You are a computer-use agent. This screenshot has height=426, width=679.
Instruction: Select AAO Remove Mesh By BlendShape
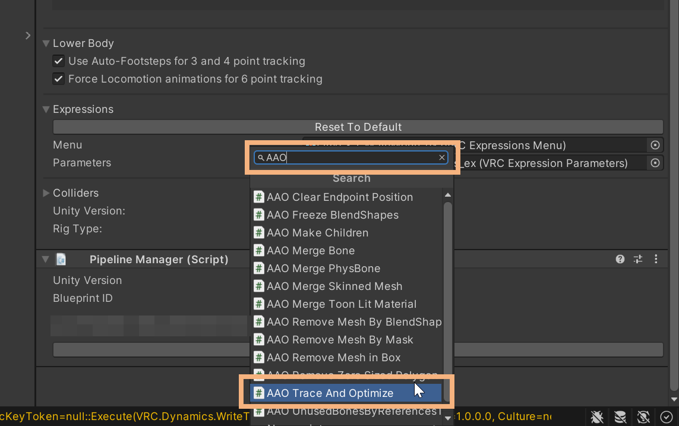347,321
